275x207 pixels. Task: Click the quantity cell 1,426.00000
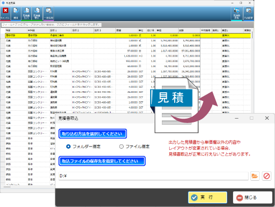click(127, 56)
